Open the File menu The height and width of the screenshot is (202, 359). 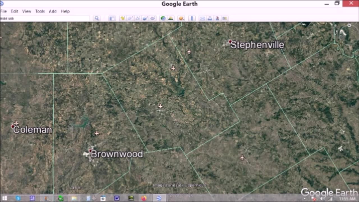(3, 11)
